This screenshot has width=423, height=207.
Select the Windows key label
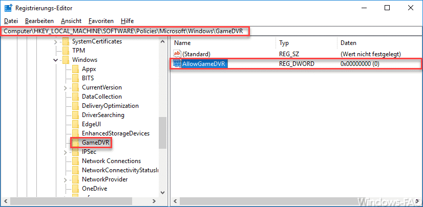(x=84, y=60)
